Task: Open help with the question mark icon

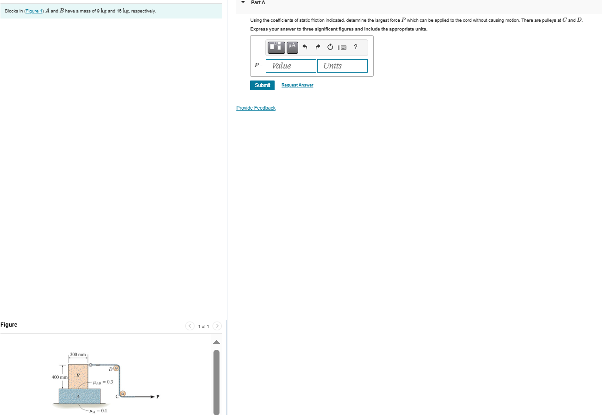Action: (355, 47)
